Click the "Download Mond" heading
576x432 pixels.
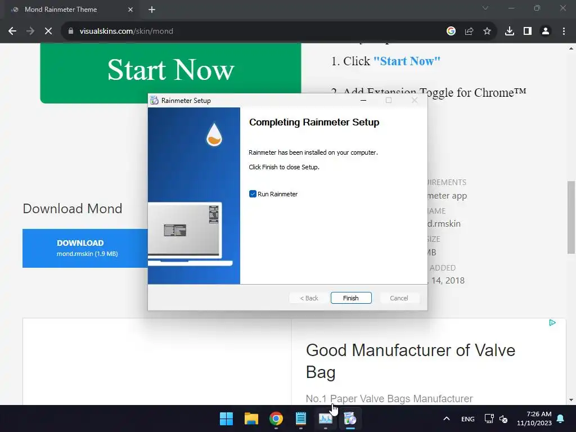(73, 209)
